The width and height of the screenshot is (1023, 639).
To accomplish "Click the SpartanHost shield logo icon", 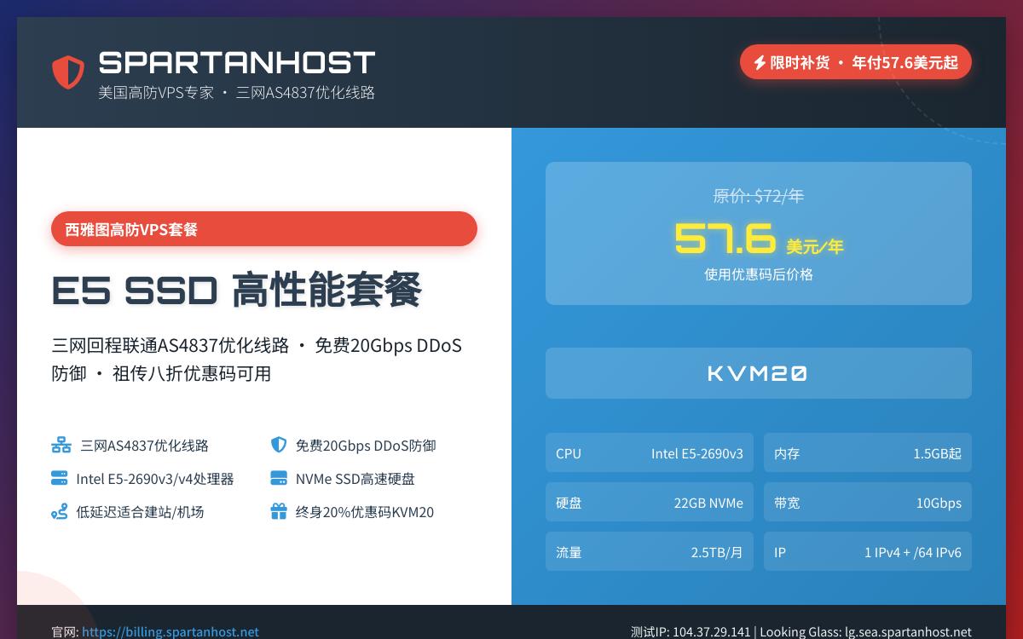I will tap(68, 72).
